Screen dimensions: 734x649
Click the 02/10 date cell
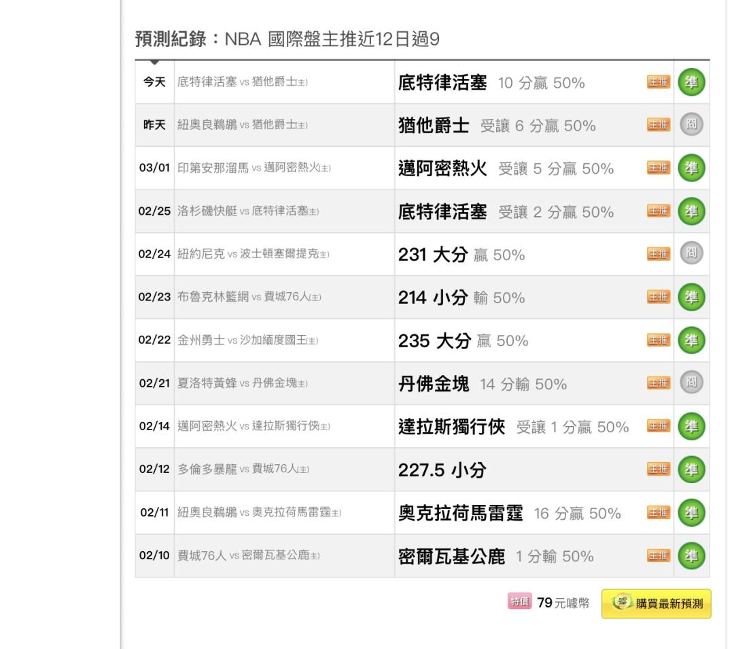point(154,556)
